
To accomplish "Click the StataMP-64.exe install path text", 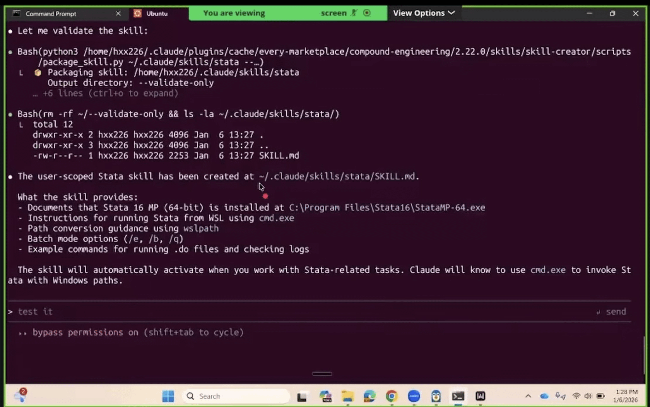I will [387, 208].
